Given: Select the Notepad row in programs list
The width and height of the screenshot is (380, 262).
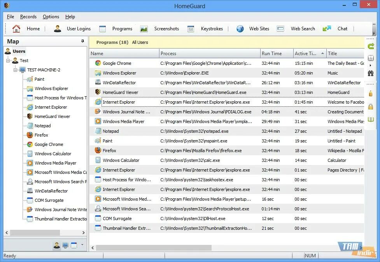Looking at the screenshot, I should pos(227,131).
